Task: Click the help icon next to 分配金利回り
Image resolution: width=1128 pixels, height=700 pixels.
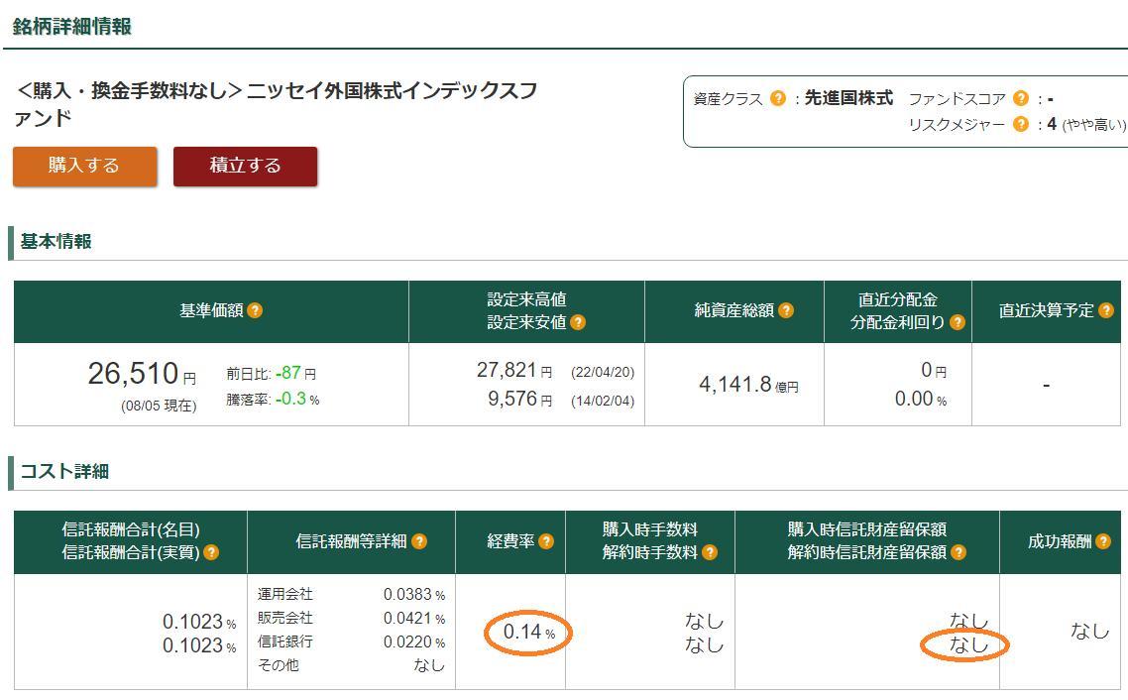Action: 957,321
